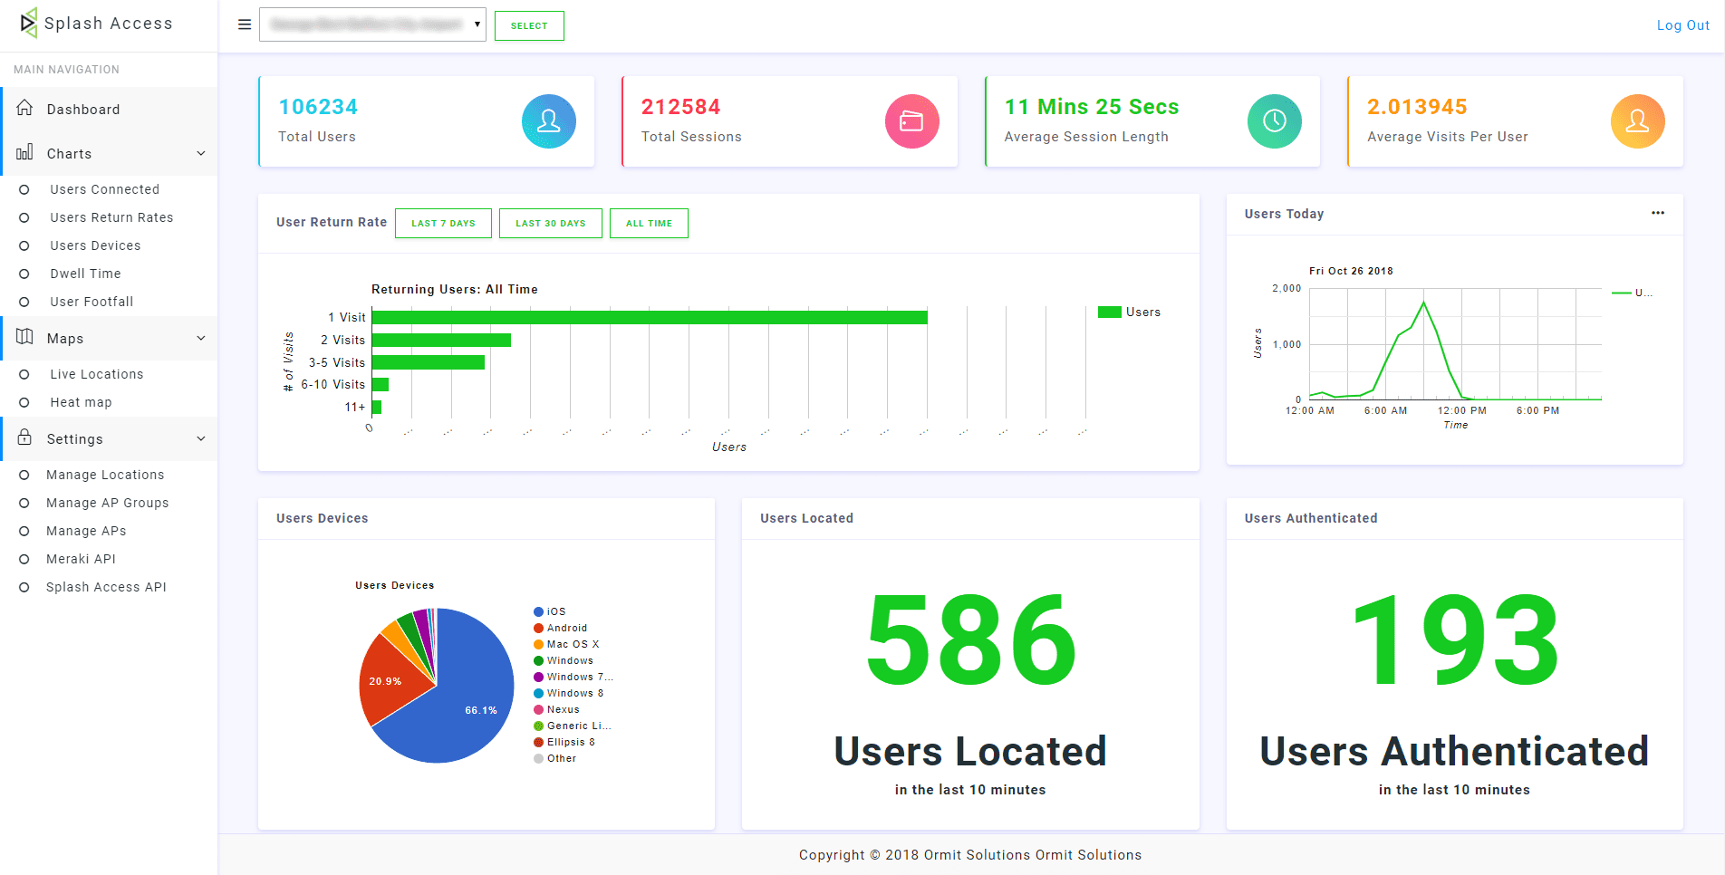Switch to the LAST 30 DAYS tab
This screenshot has height=875, width=1725.
[x=550, y=223]
